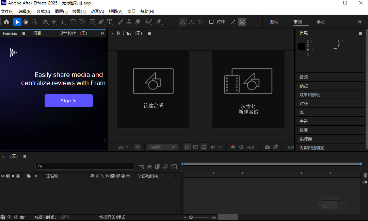Toggle hide shy layers in timeline
The width and height of the screenshot is (368, 221).
pos(149,166)
